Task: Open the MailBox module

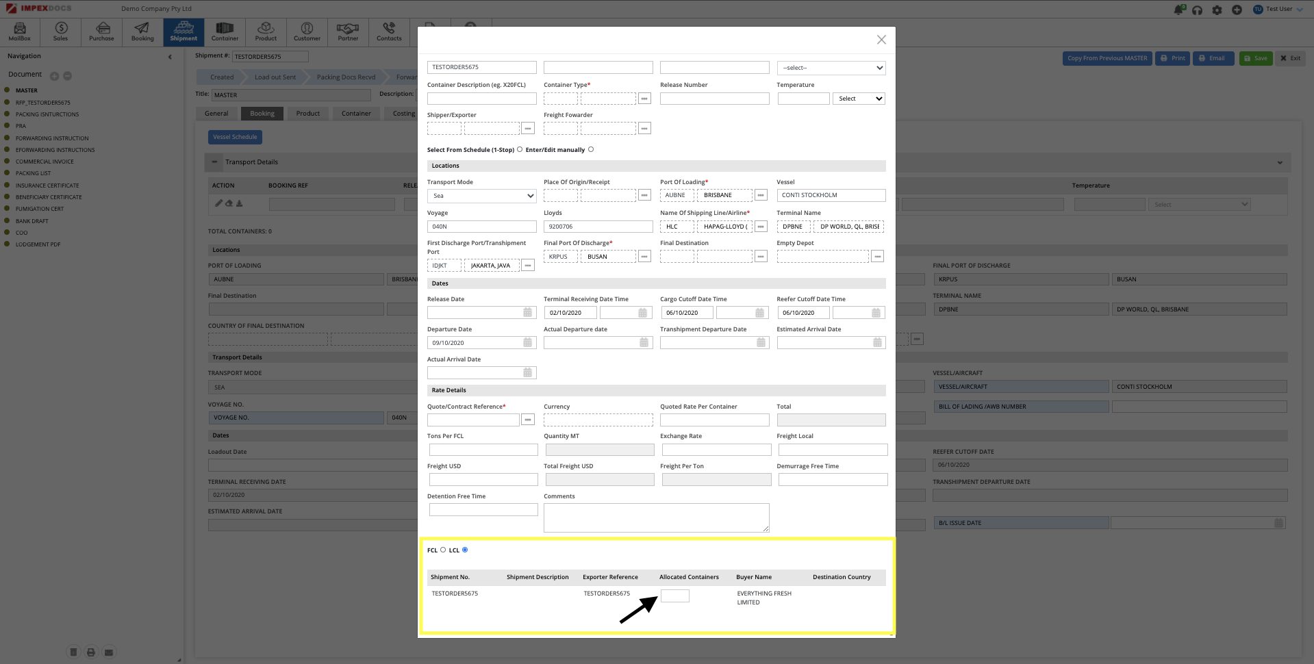Action: click(20, 31)
